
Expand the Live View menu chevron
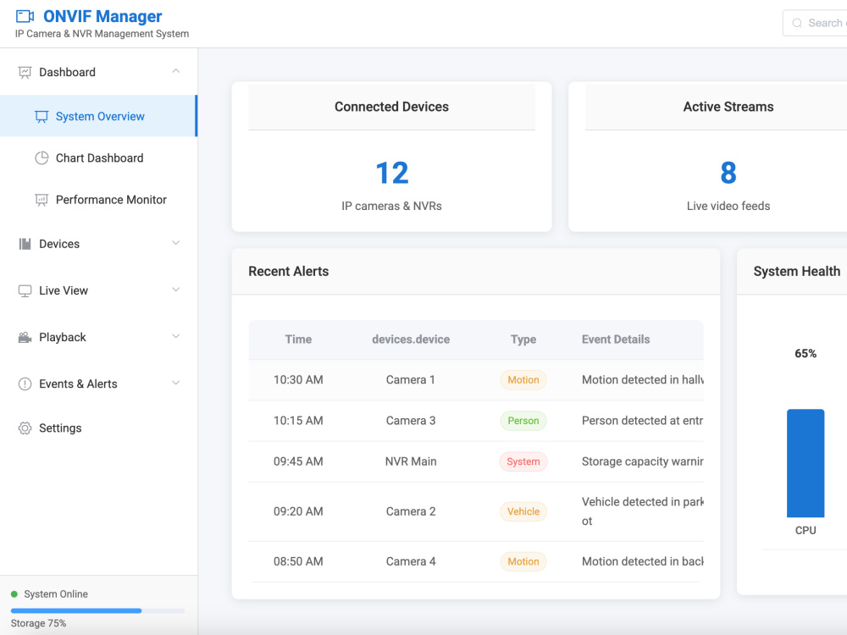click(175, 290)
